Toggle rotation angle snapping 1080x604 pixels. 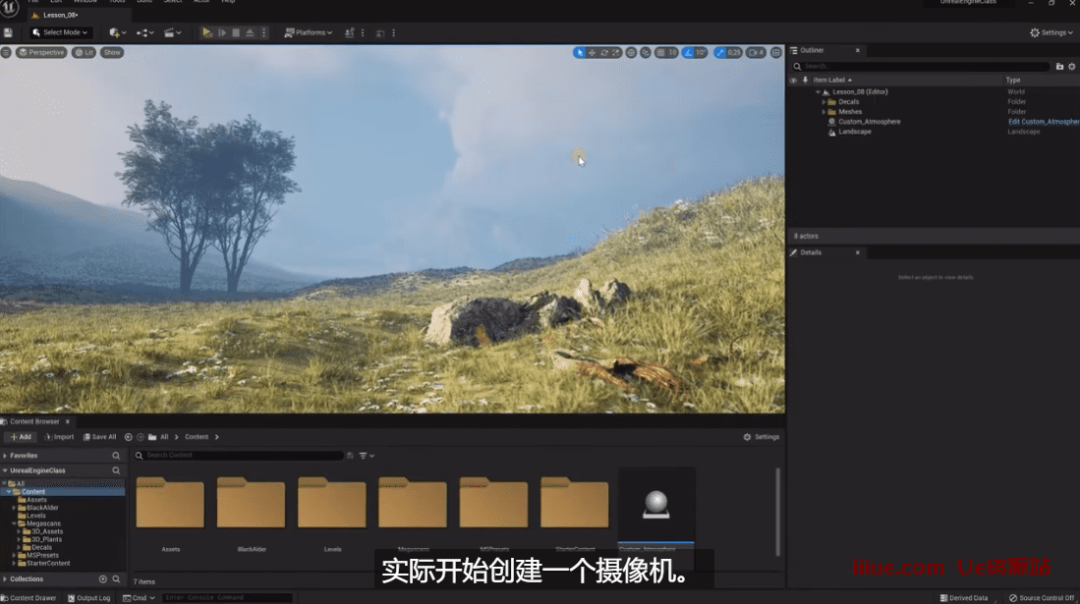point(688,53)
